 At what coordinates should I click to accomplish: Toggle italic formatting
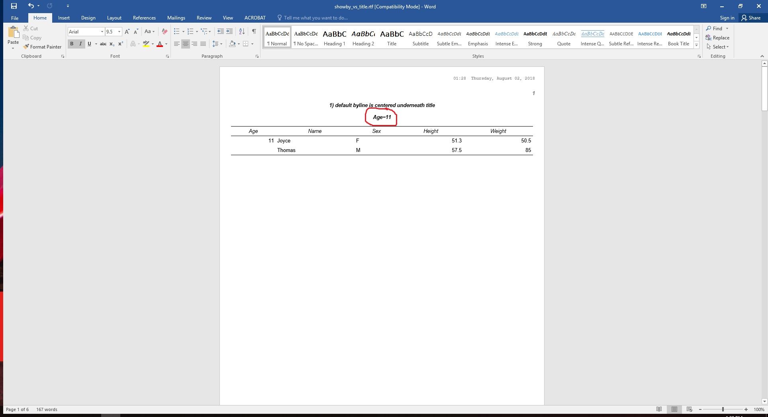tap(80, 44)
